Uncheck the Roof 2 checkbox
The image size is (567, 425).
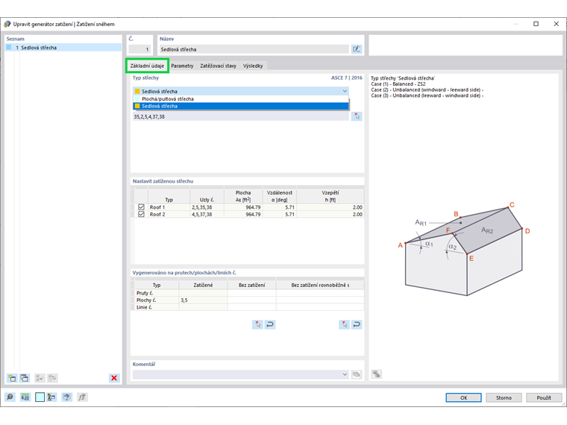pos(142,214)
